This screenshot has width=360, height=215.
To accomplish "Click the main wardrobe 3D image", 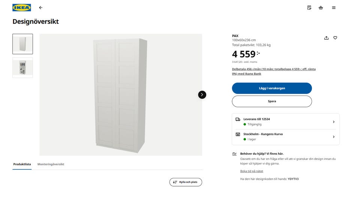I will click(120, 95).
